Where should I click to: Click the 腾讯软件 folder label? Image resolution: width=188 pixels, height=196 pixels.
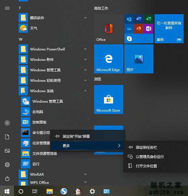37,18
